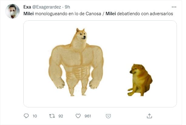Open Exa's masked profile avatar

pos(12,11)
